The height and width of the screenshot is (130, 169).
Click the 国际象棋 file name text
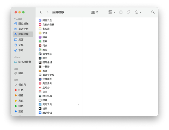click(x=47, y=62)
